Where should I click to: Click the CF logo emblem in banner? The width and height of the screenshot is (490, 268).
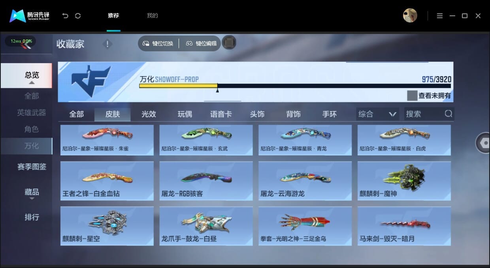point(92,81)
